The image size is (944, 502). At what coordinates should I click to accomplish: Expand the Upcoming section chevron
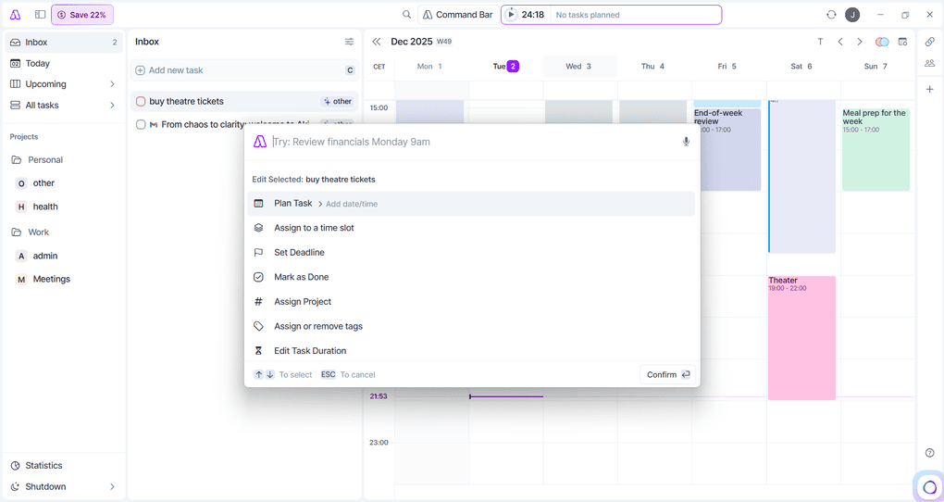pos(112,84)
